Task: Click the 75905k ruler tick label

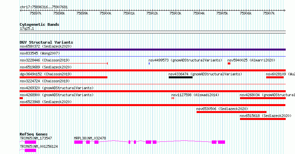Action: [x=222, y=13]
